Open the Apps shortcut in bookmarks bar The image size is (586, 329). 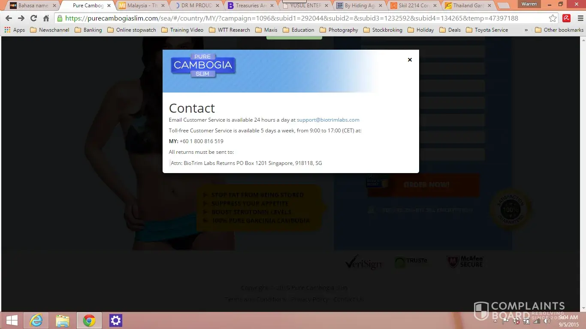tap(15, 30)
